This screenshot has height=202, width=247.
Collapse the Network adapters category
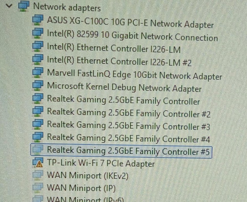pos(9,6)
